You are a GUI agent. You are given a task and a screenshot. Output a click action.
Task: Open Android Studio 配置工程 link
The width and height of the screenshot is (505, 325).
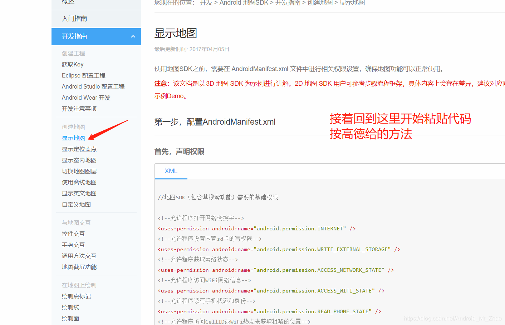coord(93,86)
